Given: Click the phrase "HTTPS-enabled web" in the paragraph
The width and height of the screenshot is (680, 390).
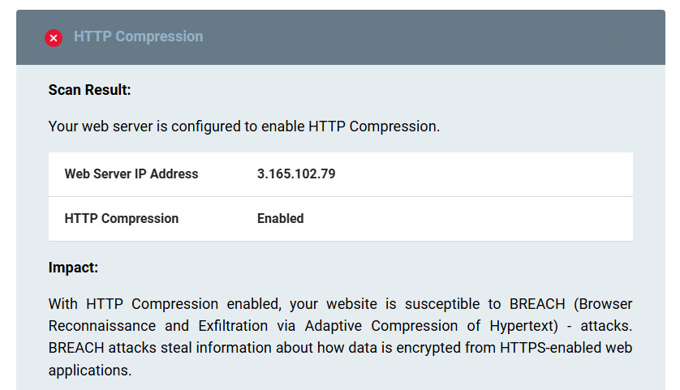Looking at the screenshot, I should 566,348.
